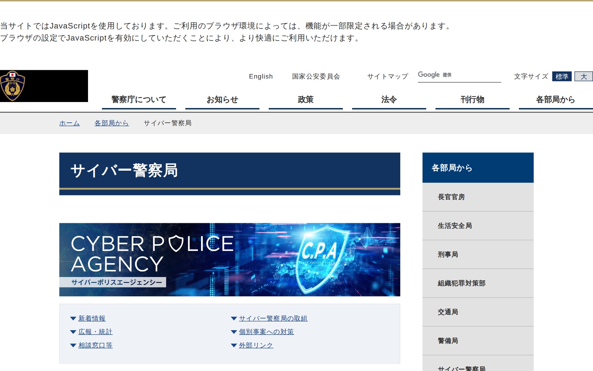Click the triangle icon beside サイバー警察局の取組
The image size is (593, 371).
point(234,318)
